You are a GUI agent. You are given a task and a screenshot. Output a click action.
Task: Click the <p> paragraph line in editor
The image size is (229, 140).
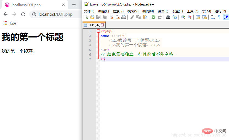pyautogui.click(x=135, y=45)
